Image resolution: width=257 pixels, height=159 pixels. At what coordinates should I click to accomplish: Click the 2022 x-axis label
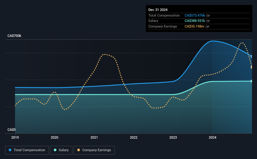click(x=134, y=137)
